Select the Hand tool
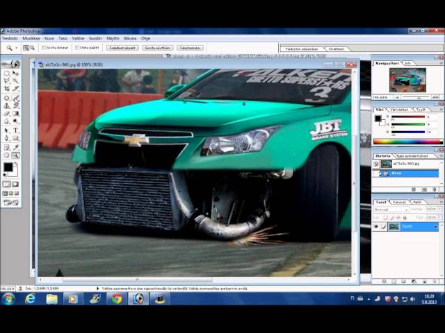 coord(7,155)
